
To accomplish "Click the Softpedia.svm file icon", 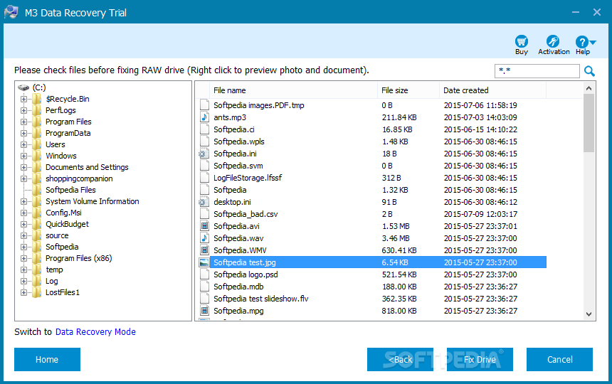I will 204,166.
